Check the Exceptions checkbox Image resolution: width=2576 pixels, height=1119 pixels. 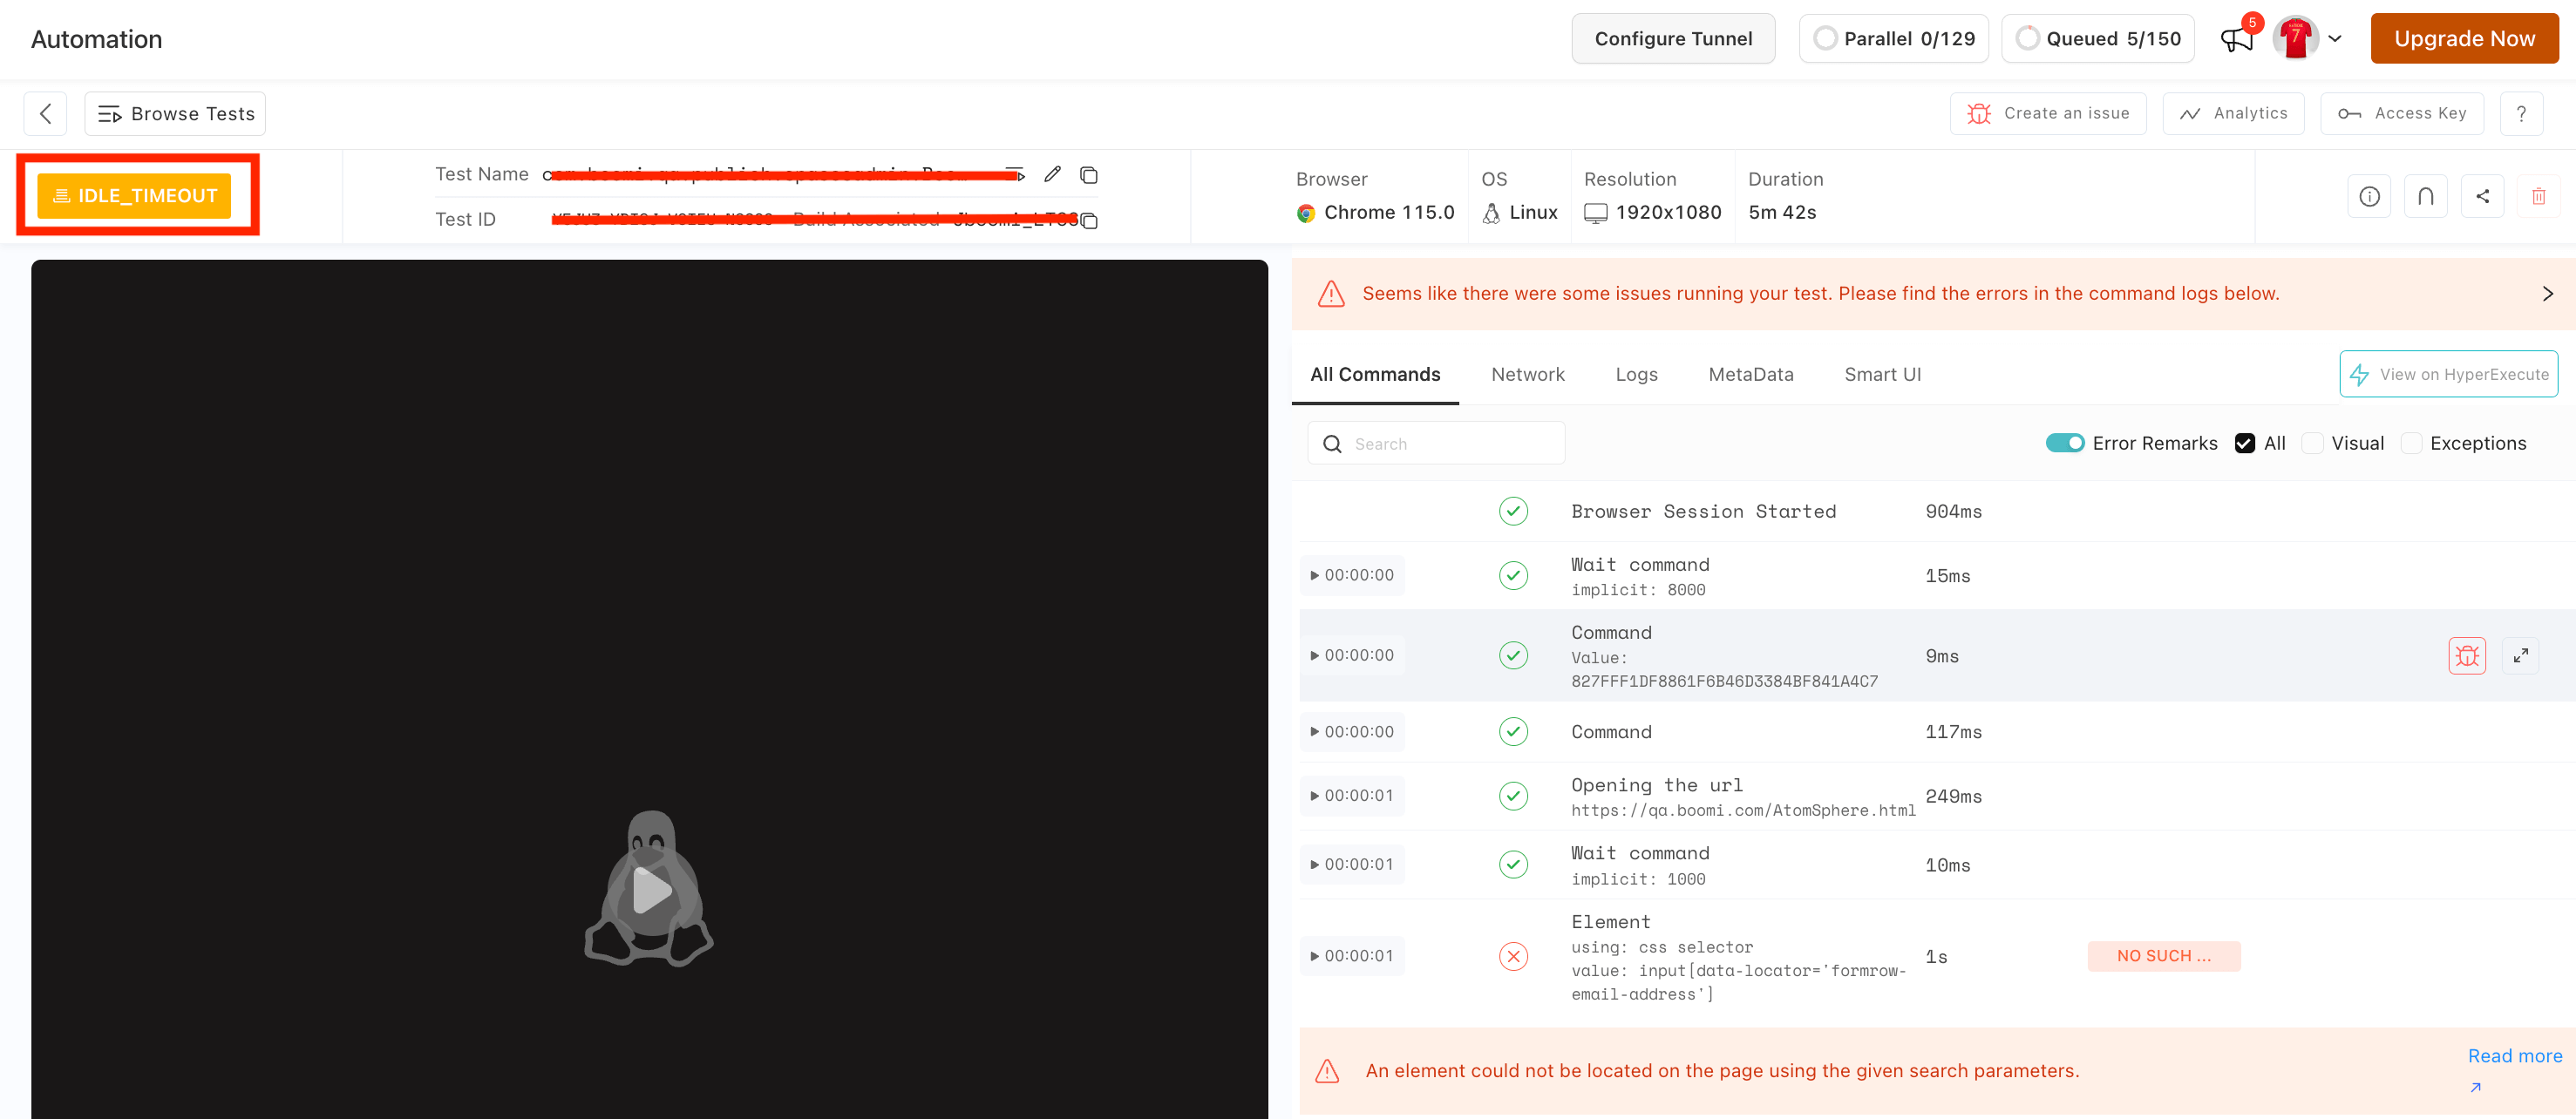2411,443
